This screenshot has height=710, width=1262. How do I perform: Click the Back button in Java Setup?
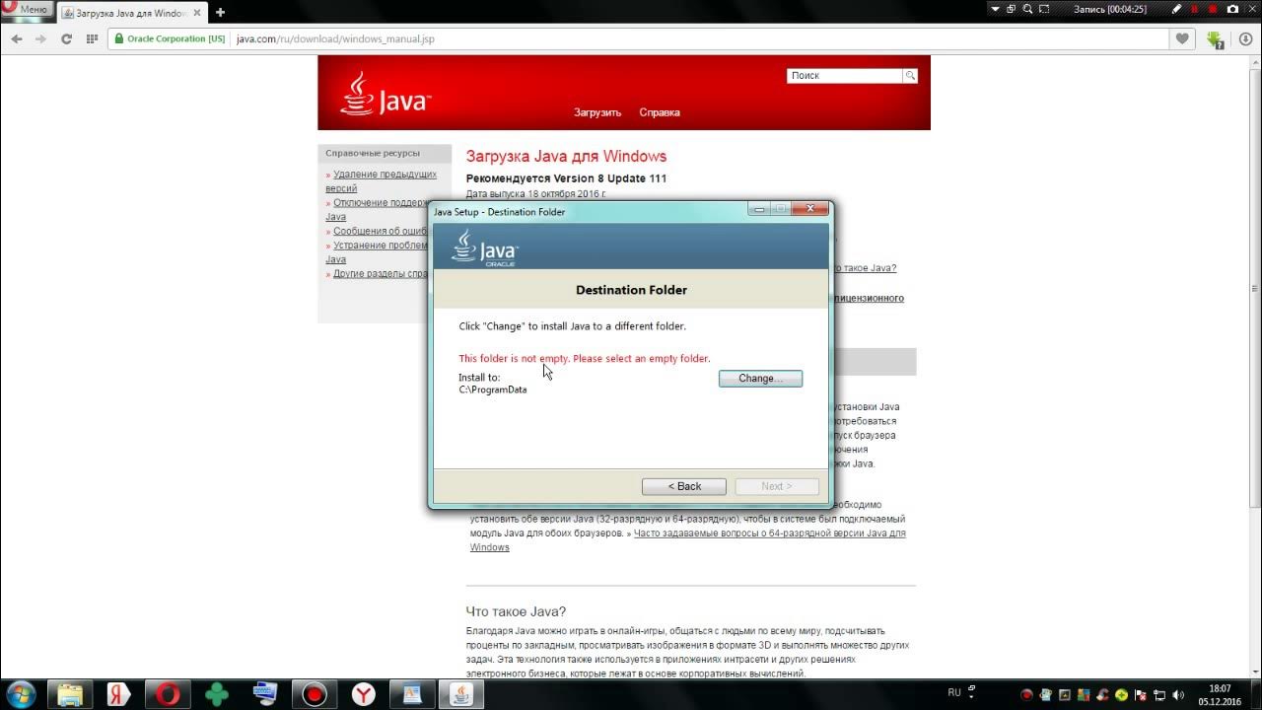683,486
